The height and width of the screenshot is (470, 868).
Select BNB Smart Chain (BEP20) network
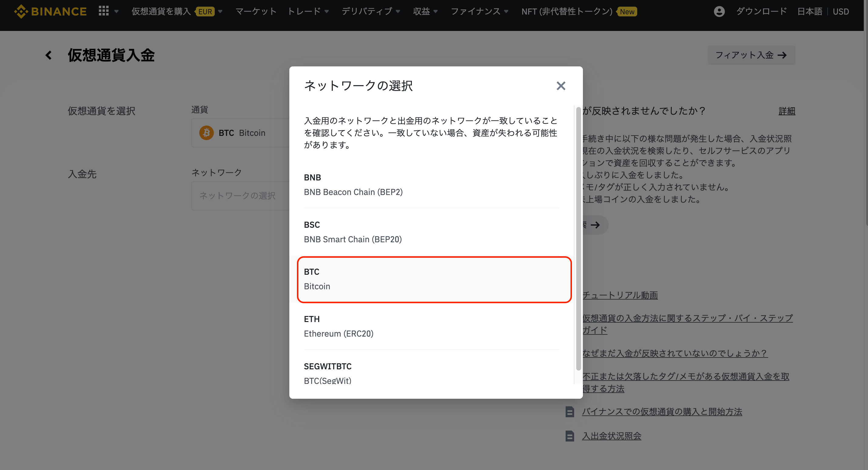click(431, 232)
